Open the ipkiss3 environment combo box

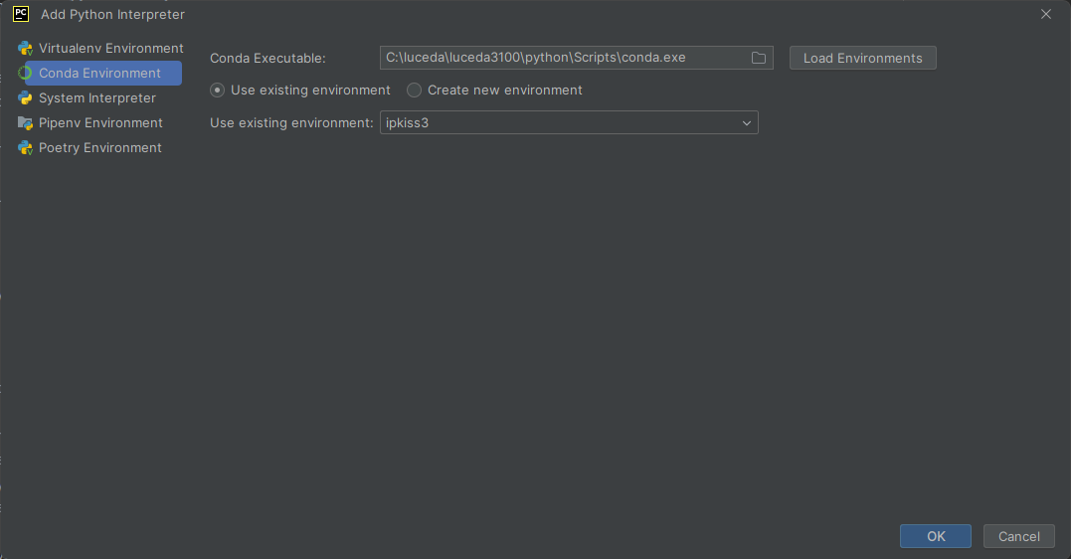tap(557, 122)
